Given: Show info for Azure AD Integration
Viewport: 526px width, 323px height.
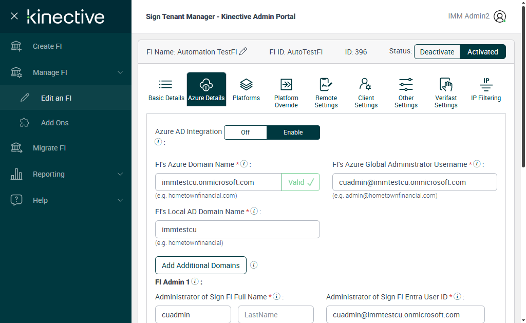Looking at the screenshot, I should click(x=158, y=142).
